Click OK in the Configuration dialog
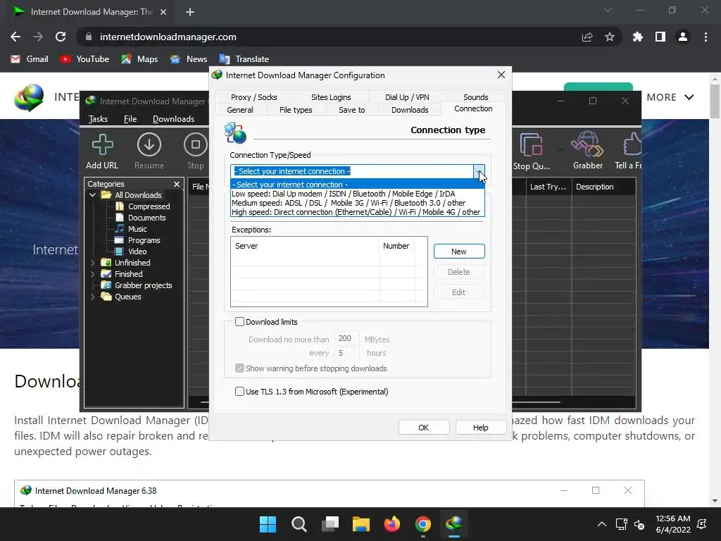The height and width of the screenshot is (541, 721). [423, 428]
